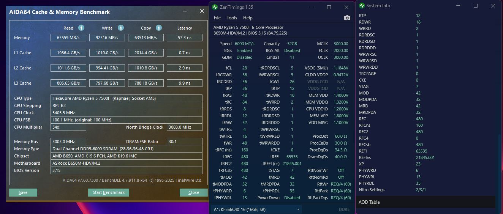This screenshot has width=503, height=214.
Task: Close the AIDA64 benchmark window
Action: 202,11
